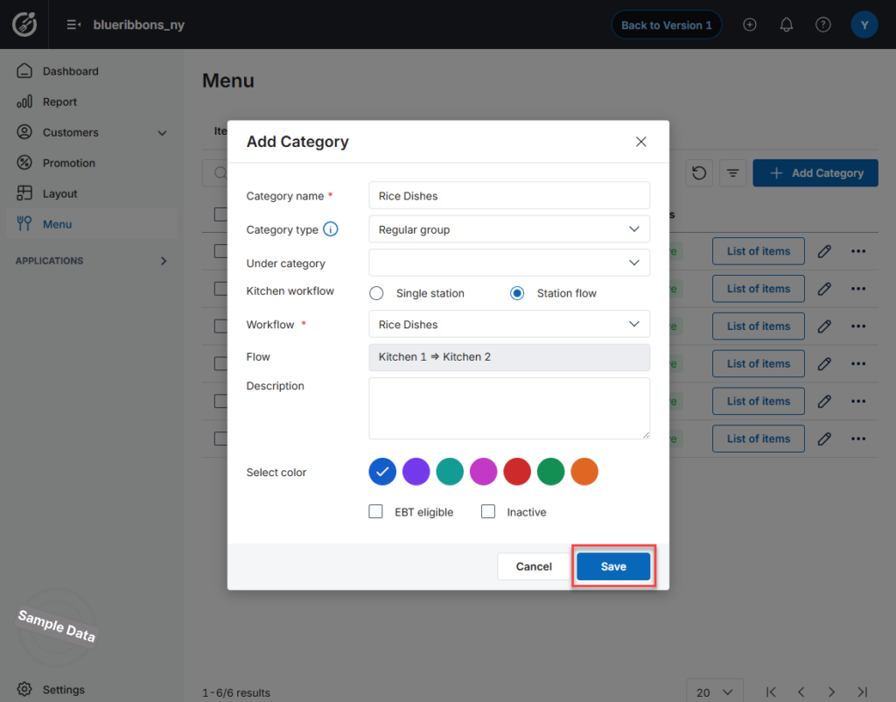Click the edit pencil in second row

click(824, 289)
